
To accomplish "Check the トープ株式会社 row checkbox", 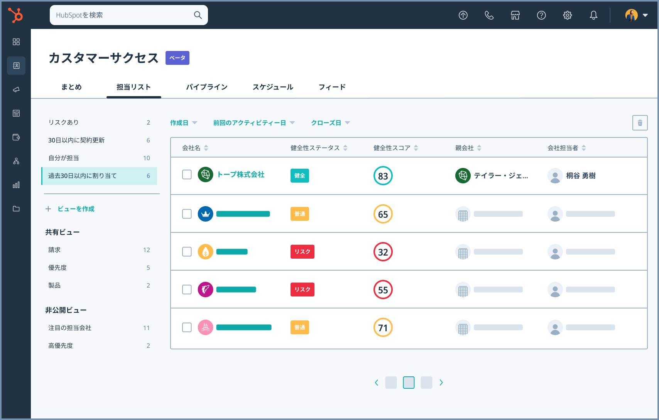I will pos(187,175).
